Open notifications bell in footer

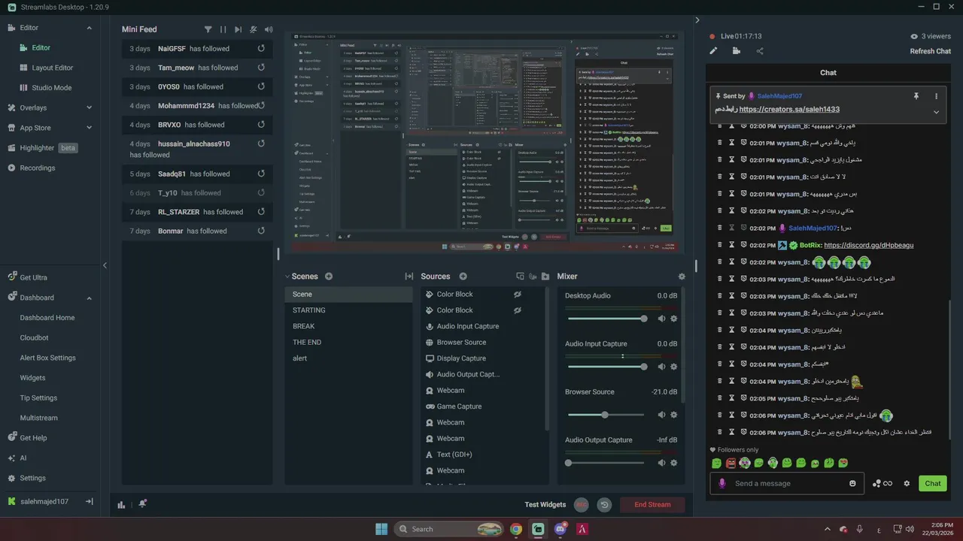point(142,504)
